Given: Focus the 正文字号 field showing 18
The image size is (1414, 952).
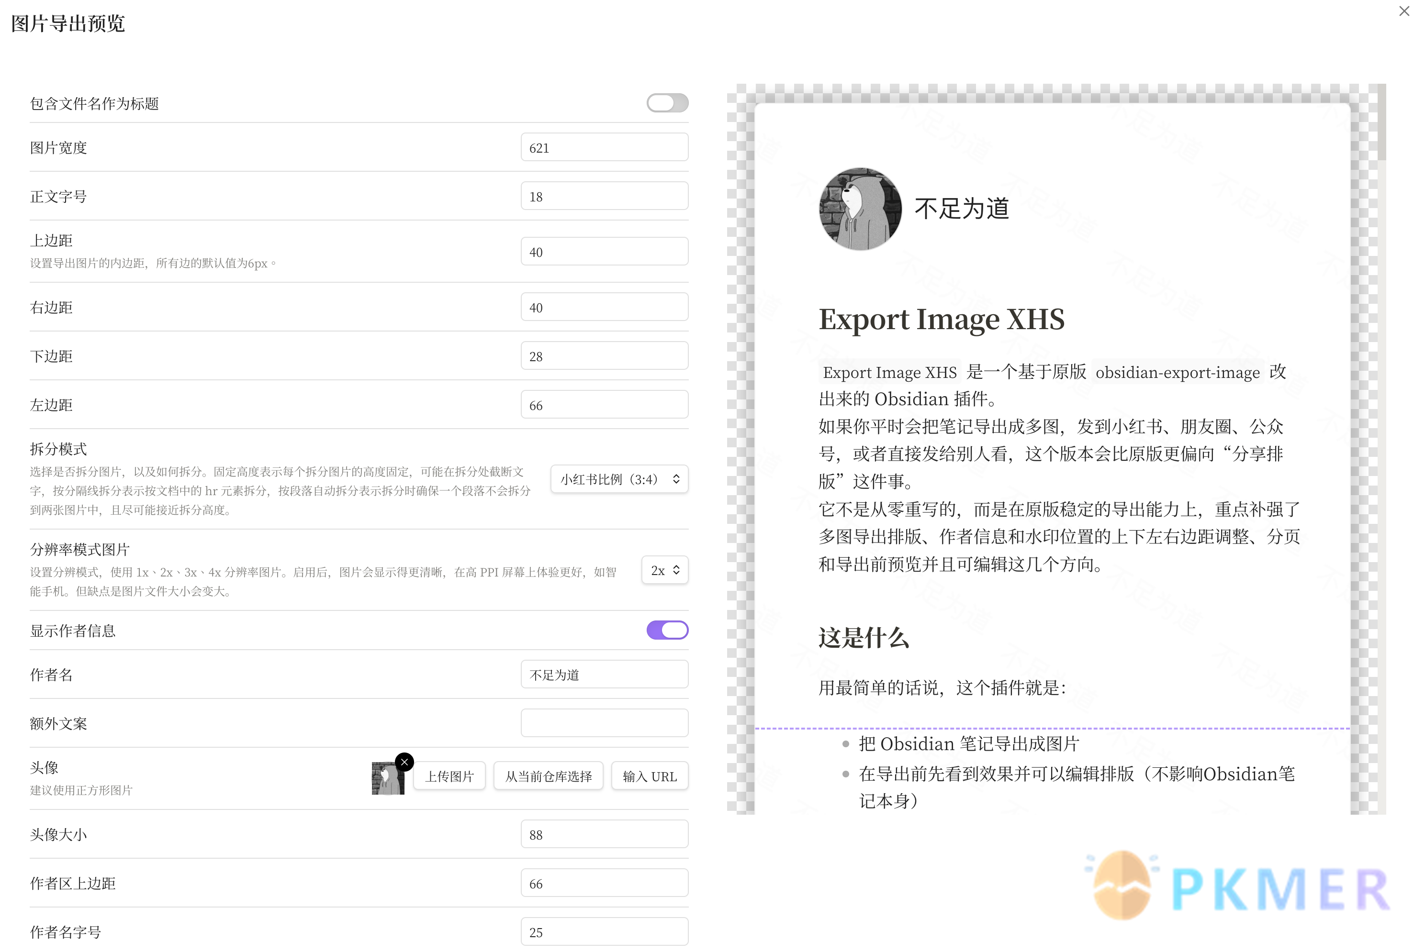Looking at the screenshot, I should 605,196.
